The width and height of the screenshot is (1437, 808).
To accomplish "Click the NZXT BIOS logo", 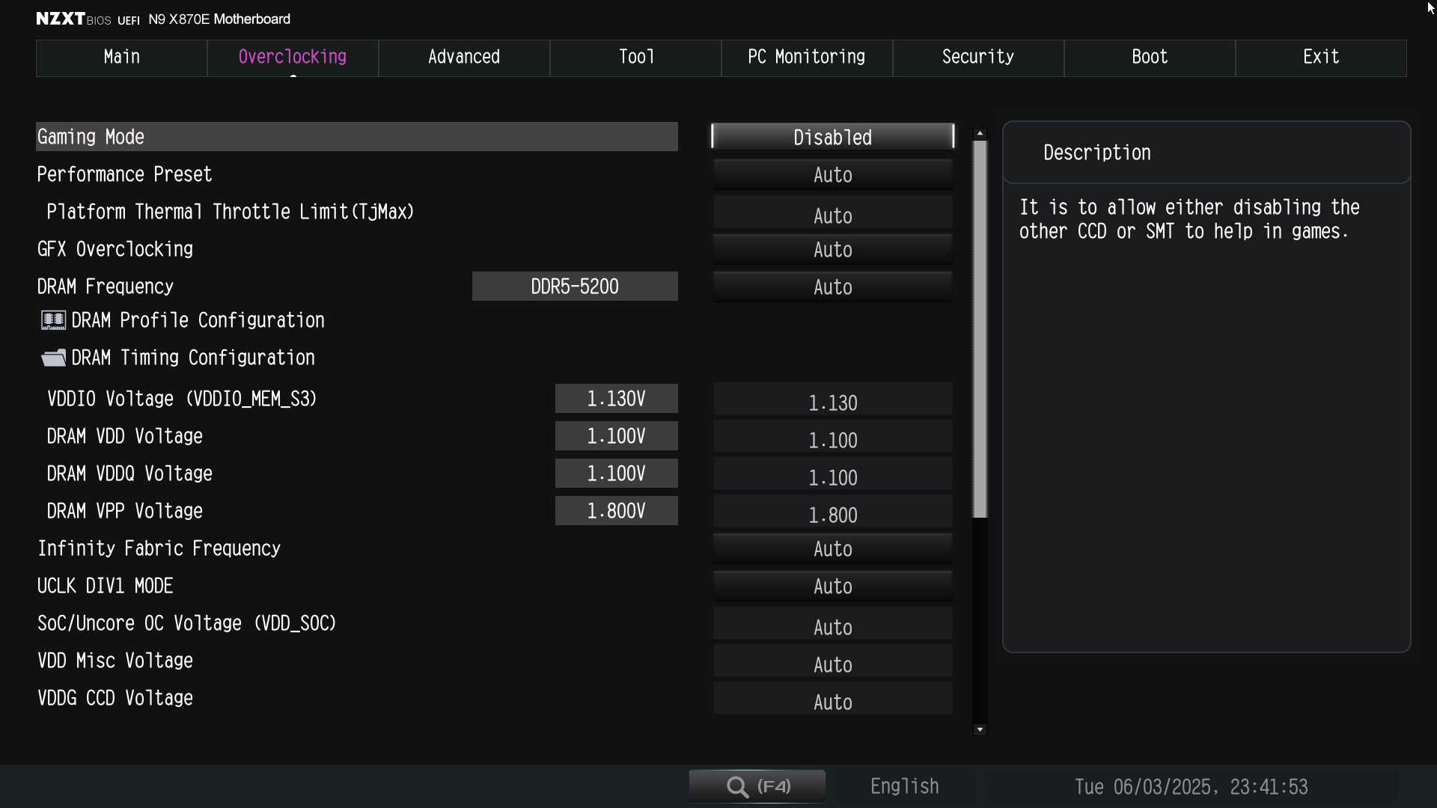I will tap(73, 19).
